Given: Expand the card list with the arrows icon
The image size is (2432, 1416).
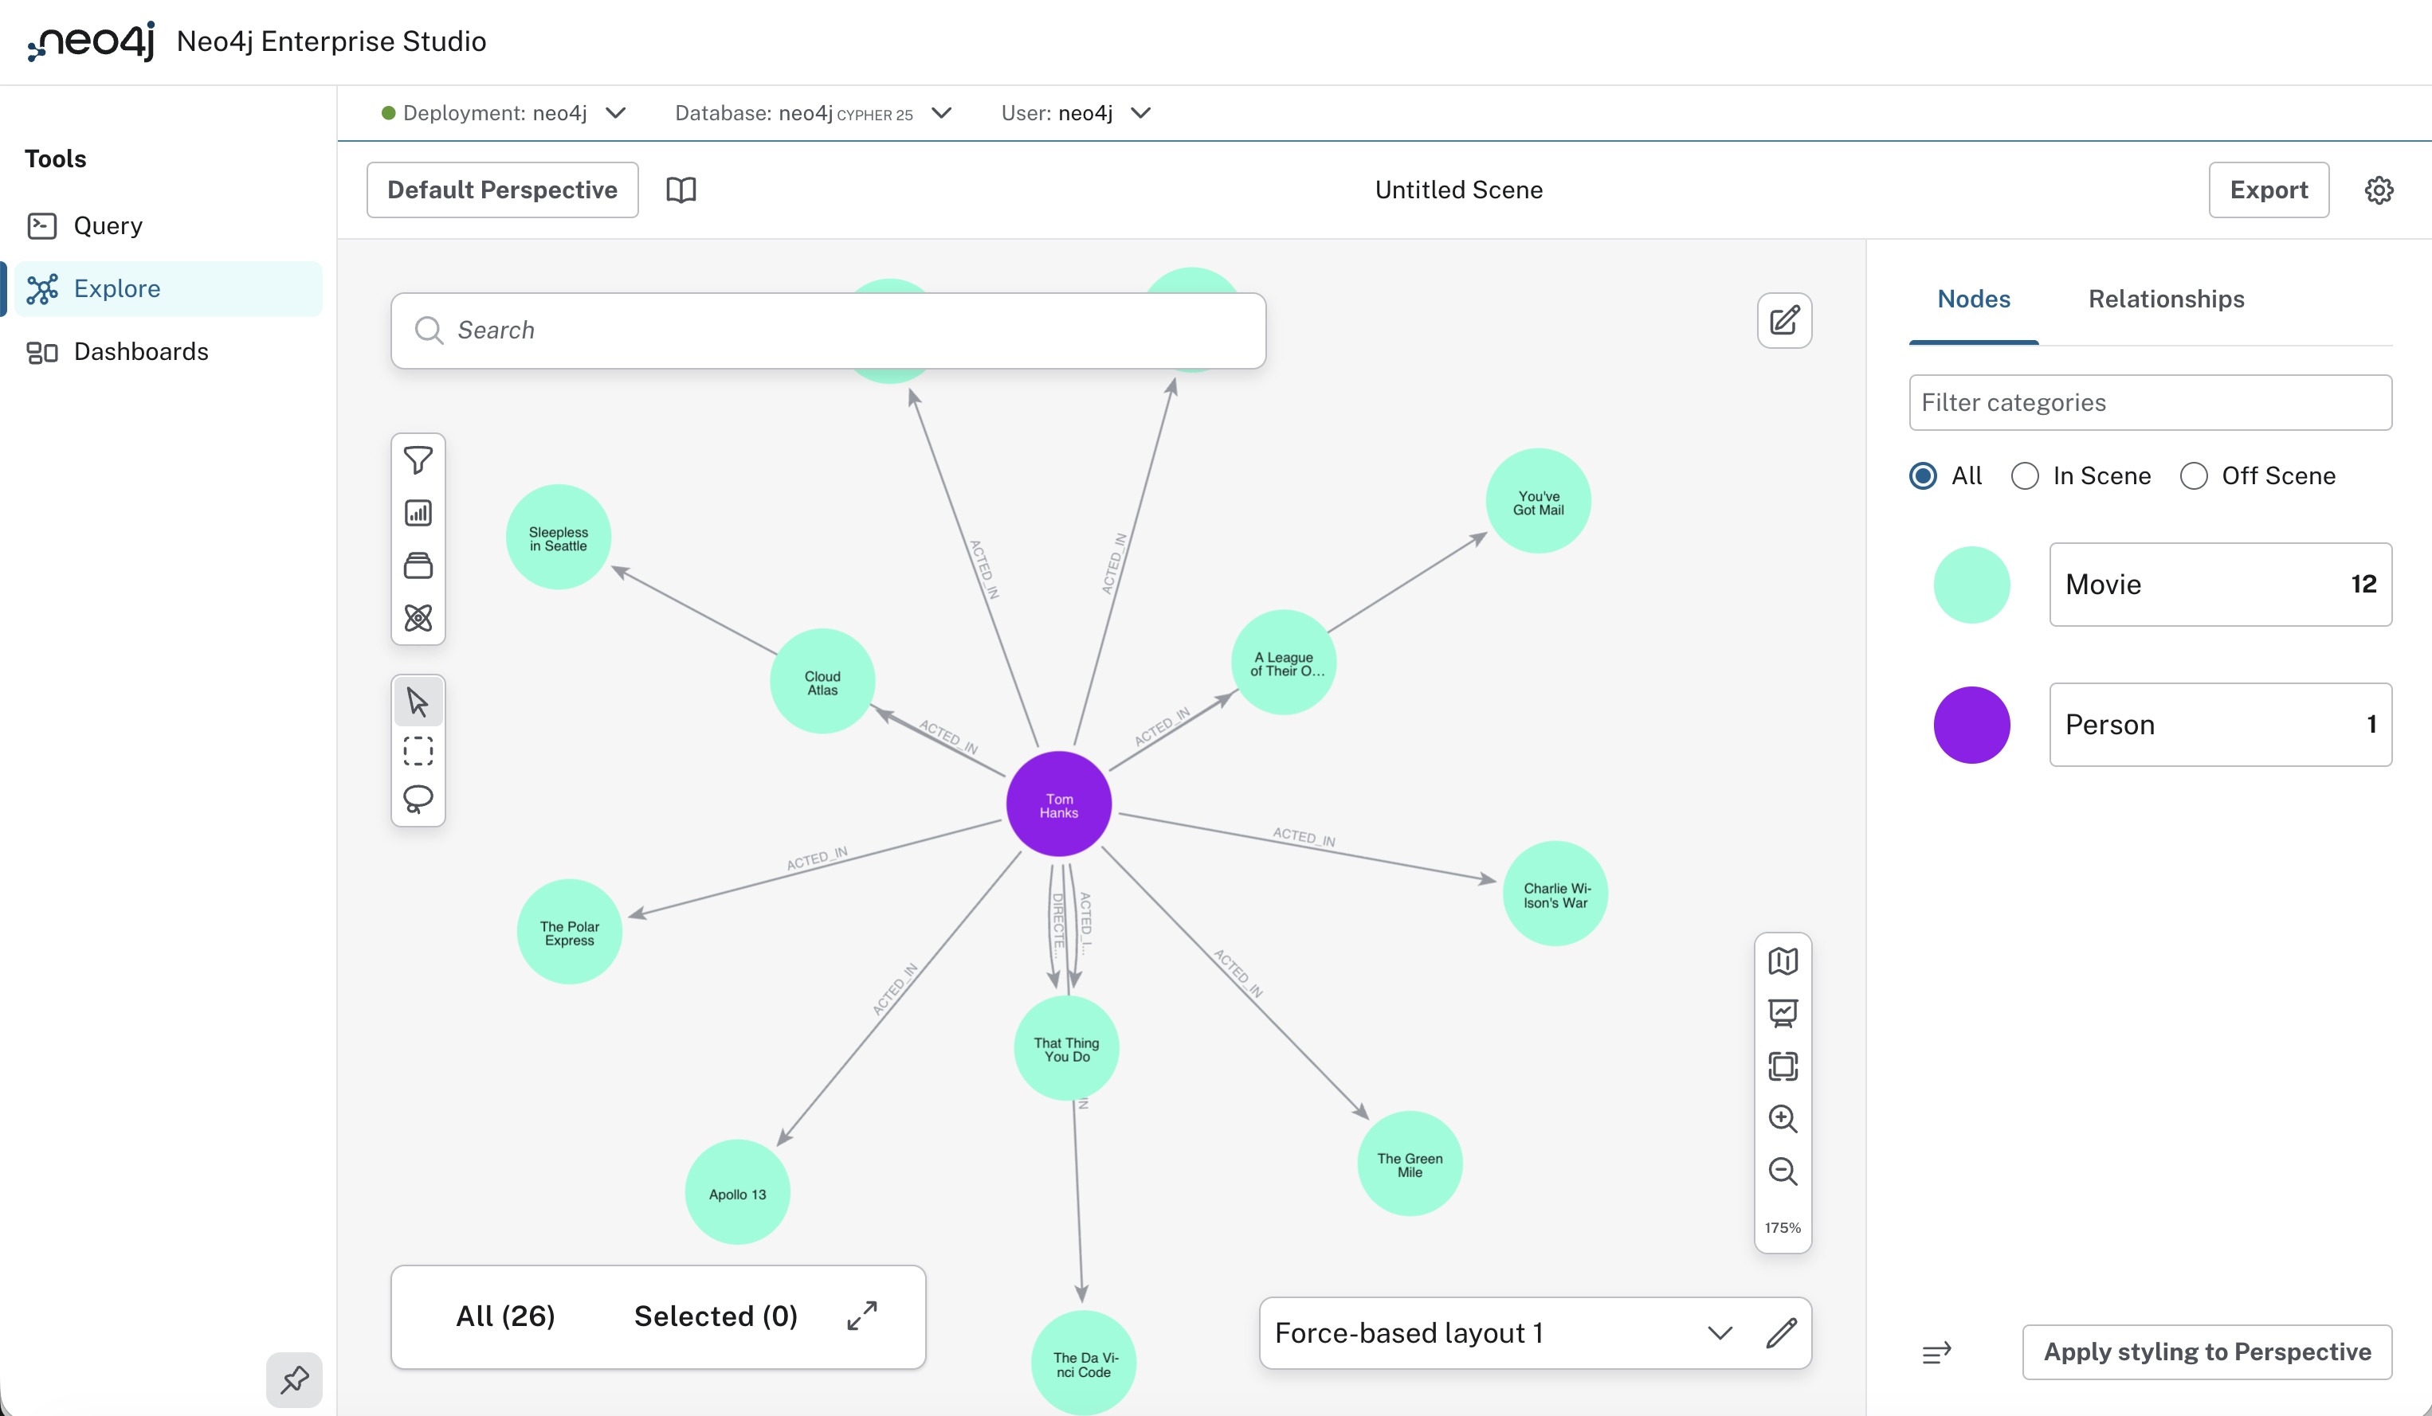Looking at the screenshot, I should tap(862, 1316).
